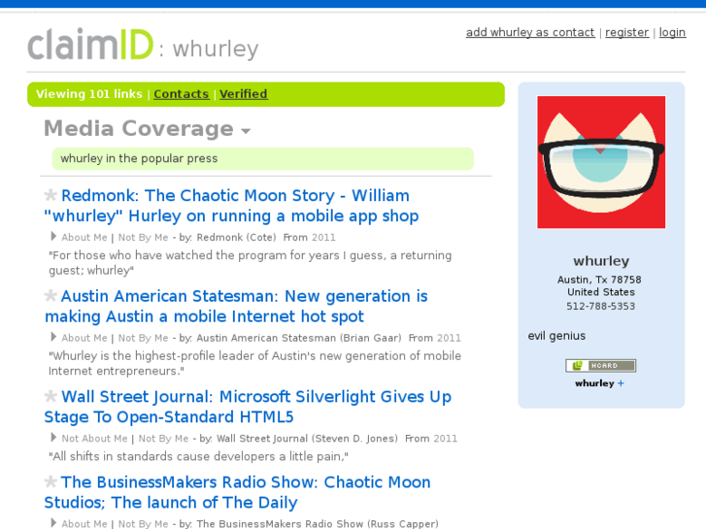Click add whurley as contact link

point(530,32)
